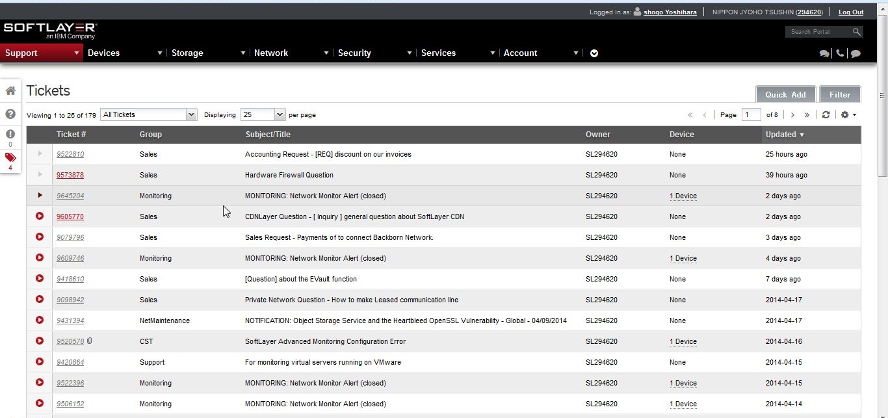
Task: Go to the first page of tickets
Action: tap(690, 115)
